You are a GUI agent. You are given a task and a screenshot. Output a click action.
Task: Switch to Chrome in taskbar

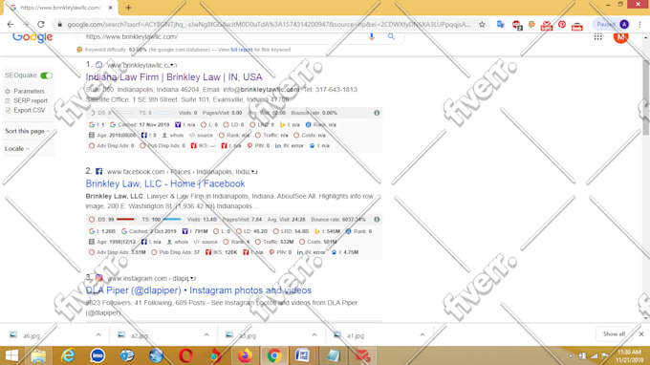pyautogui.click(x=273, y=355)
